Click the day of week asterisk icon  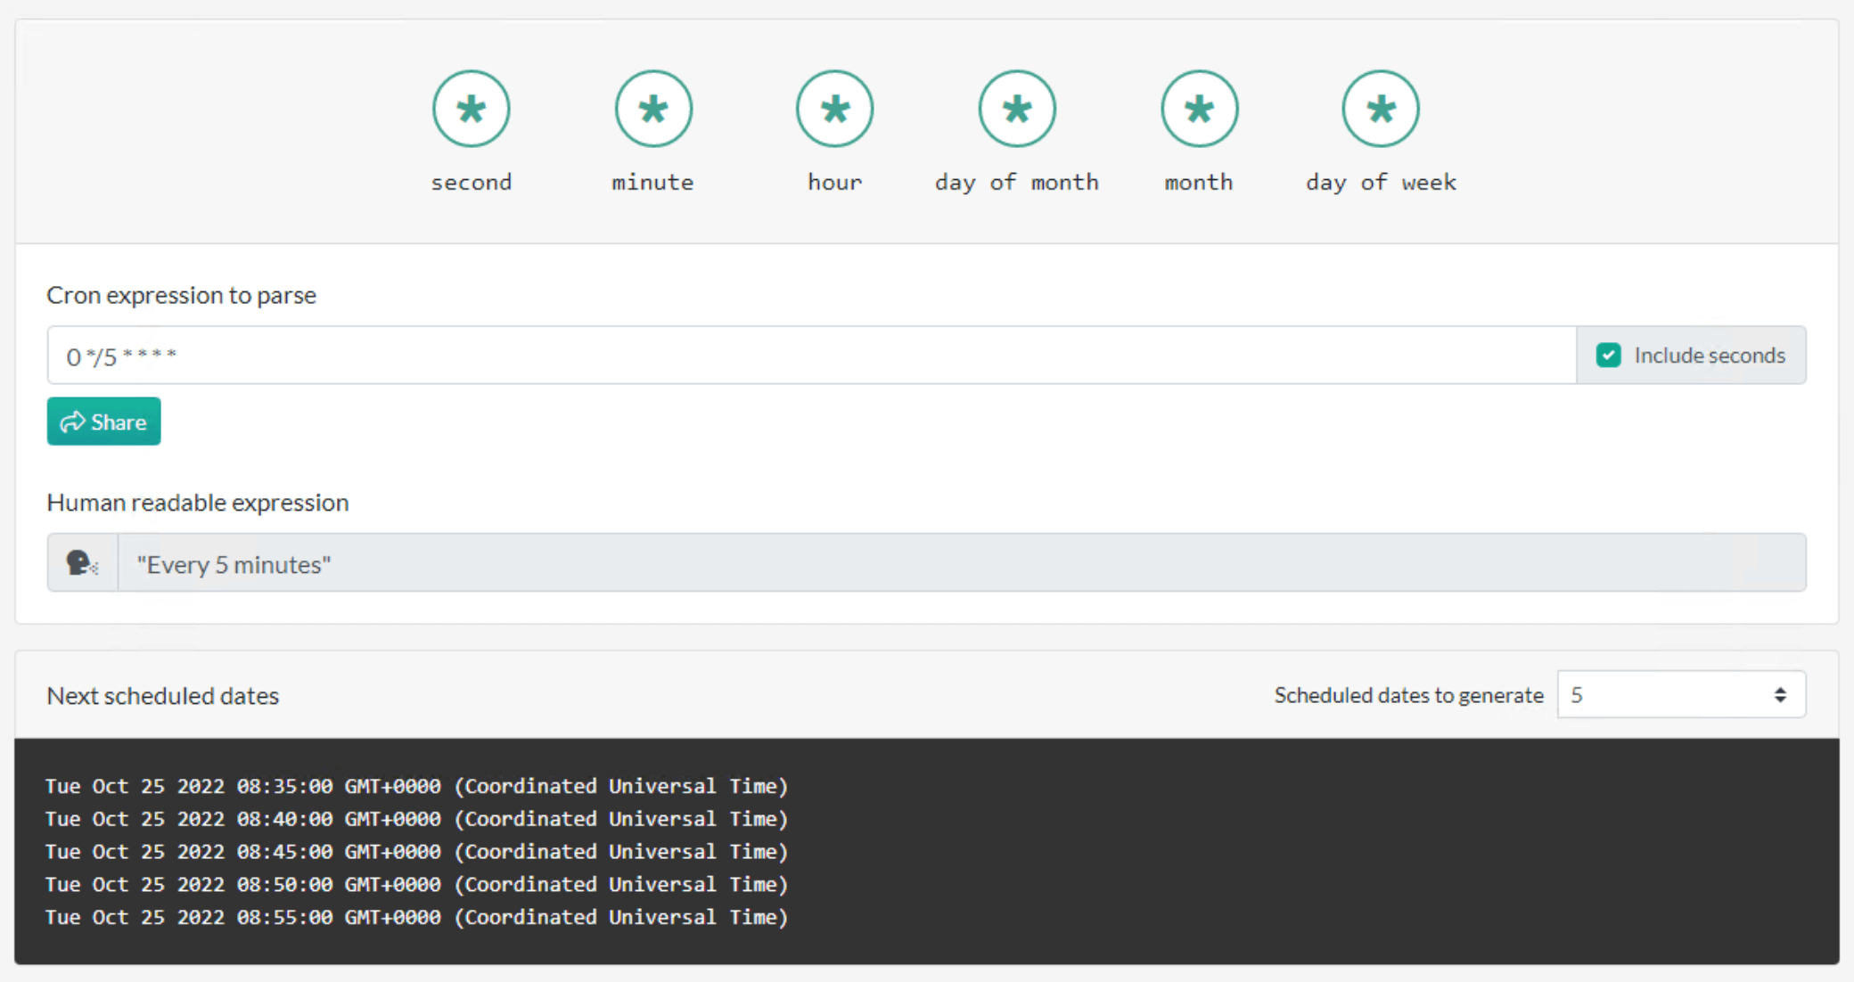point(1381,108)
